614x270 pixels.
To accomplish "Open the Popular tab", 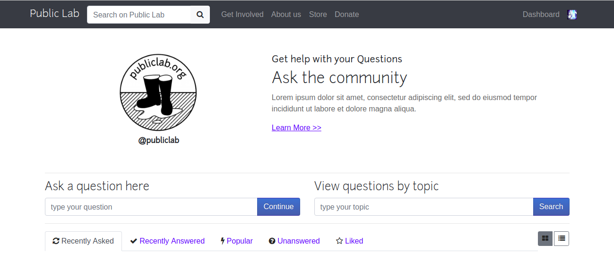I will tap(237, 241).
